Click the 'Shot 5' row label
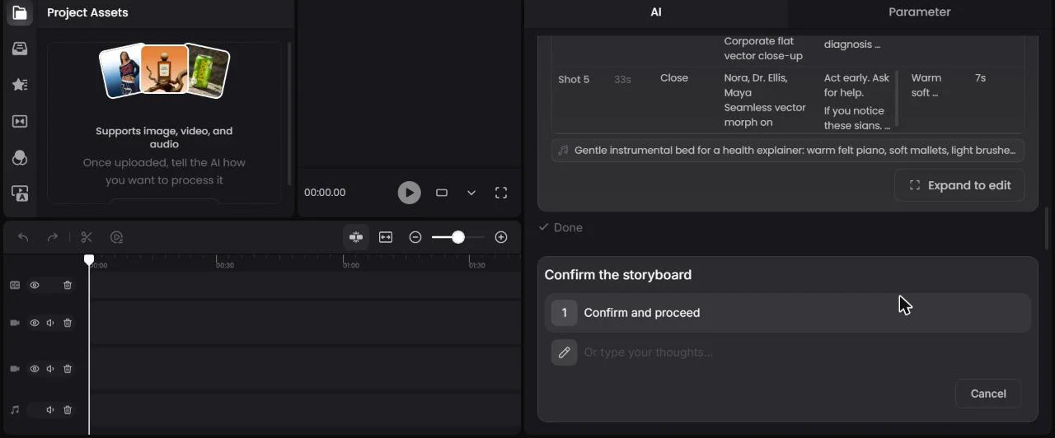Viewport: 1055px width, 438px height. [574, 80]
